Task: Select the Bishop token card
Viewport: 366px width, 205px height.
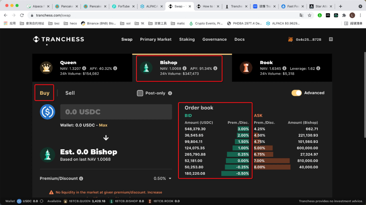Action: [x=182, y=68]
